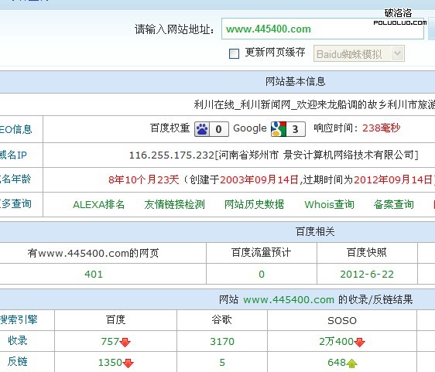Click the 百度权重 value 0

click(x=218, y=129)
